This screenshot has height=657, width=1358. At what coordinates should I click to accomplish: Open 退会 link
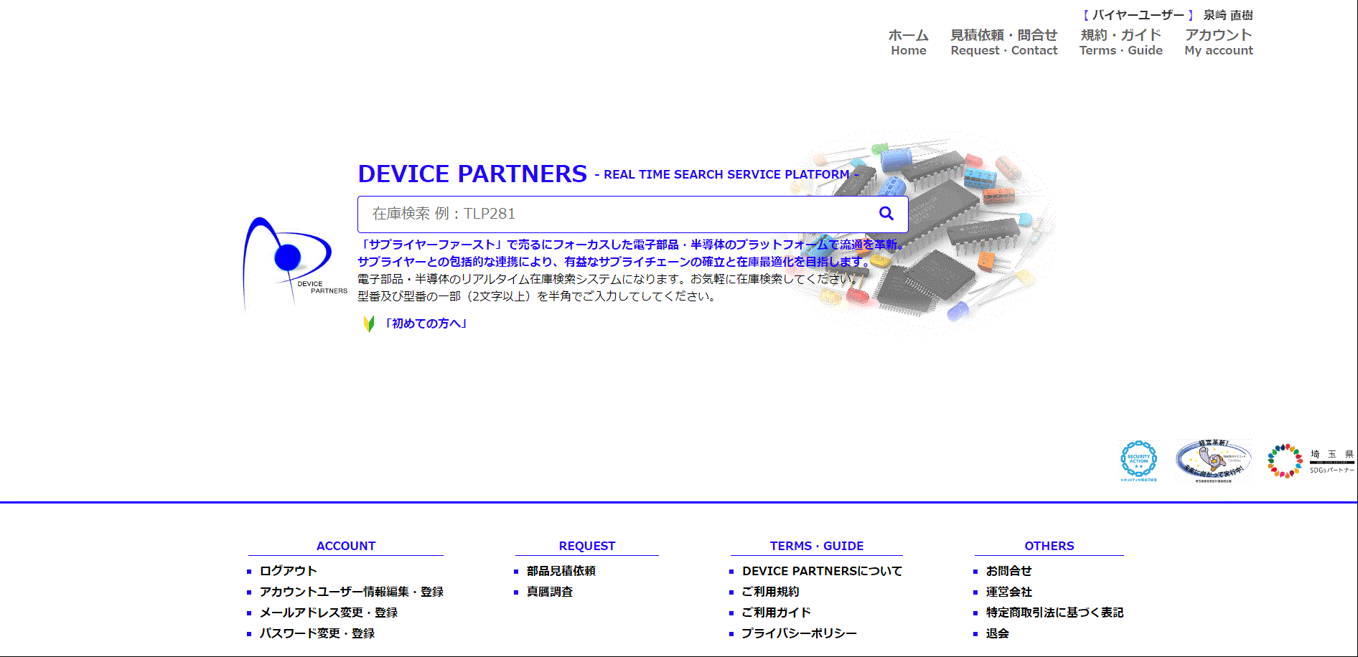tap(998, 633)
